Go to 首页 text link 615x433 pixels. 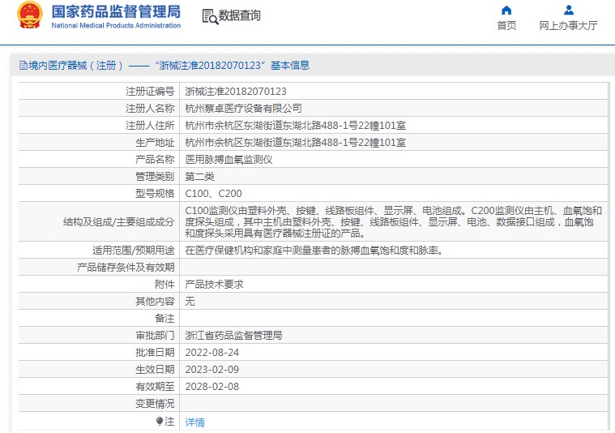tap(506, 25)
